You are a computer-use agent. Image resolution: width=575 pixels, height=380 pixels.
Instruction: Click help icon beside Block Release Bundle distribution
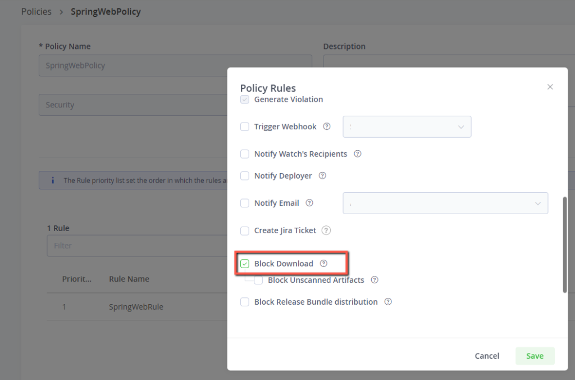(x=388, y=302)
